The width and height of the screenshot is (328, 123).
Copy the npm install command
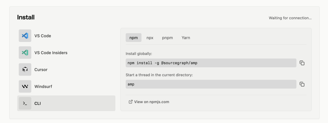(302, 63)
